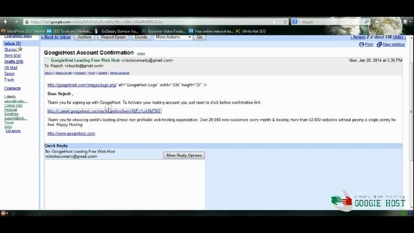The image size is (414, 233).
Task: Click the Report Spam button
Action: click(113, 38)
